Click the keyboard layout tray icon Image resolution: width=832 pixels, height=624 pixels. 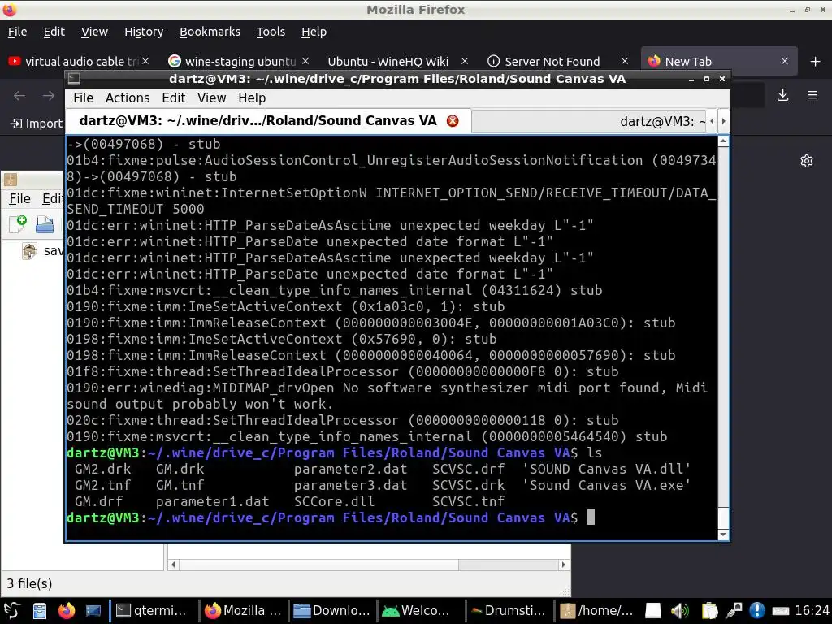click(x=781, y=611)
